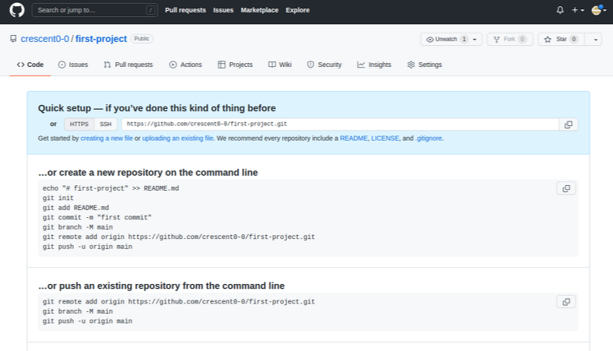This screenshot has height=351, width=613.
Task: Open the README link
Action: (x=354, y=138)
